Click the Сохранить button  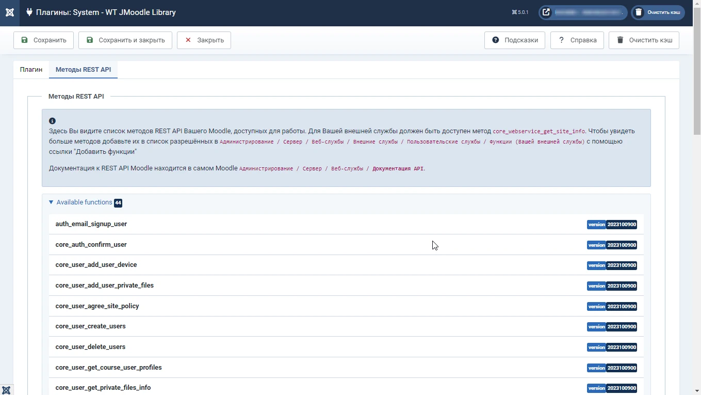pyautogui.click(x=43, y=40)
